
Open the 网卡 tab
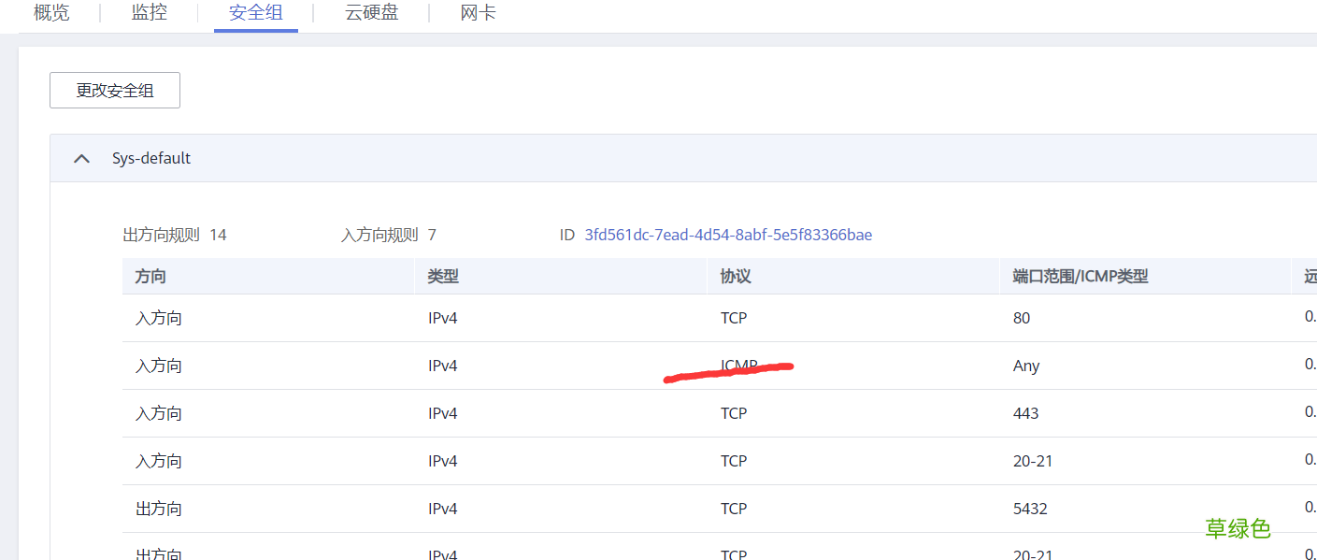click(x=478, y=12)
